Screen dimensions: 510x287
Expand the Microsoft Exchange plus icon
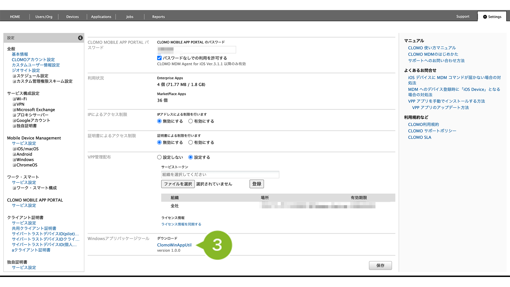(x=14, y=110)
